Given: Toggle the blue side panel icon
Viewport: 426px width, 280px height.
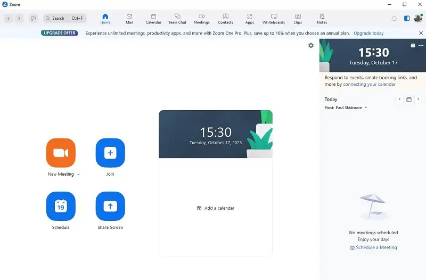Looking at the screenshot, I should click(407, 19).
